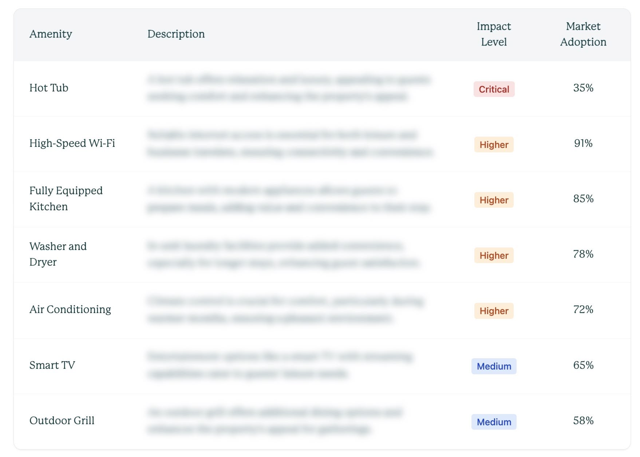Click the Higher badge for High-Speed Wi-Fi
This screenshot has height=457, width=640.
pyautogui.click(x=494, y=145)
